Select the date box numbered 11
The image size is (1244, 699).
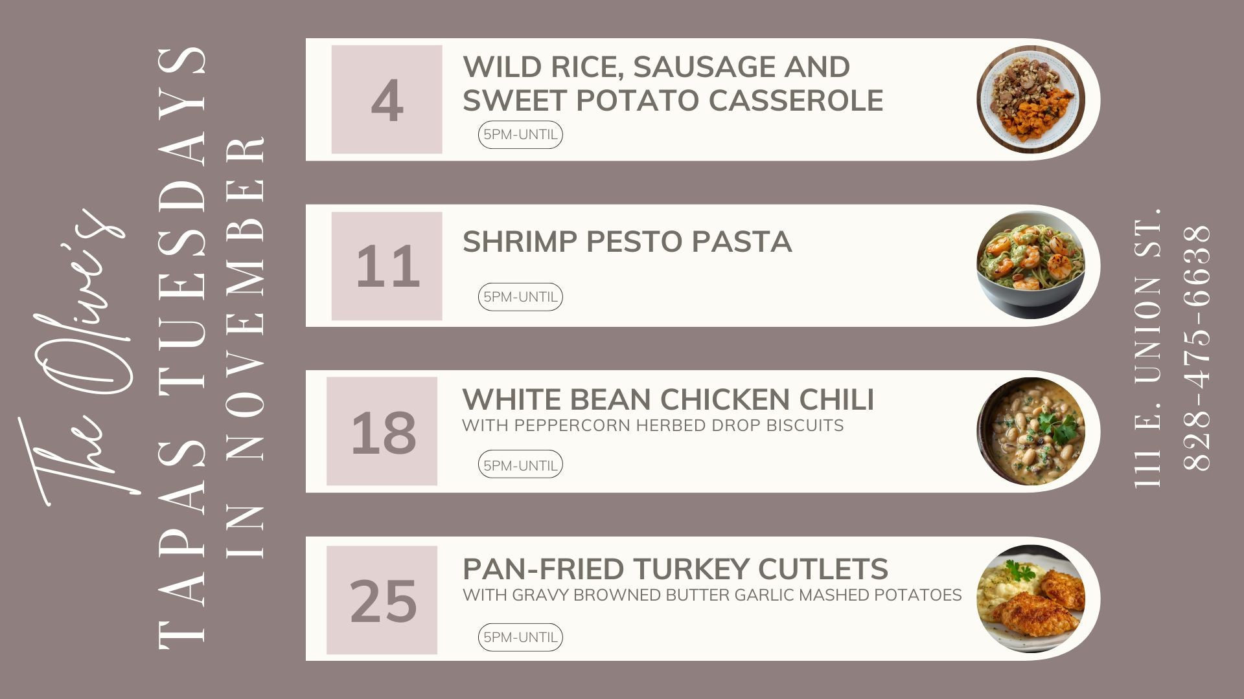tap(387, 266)
